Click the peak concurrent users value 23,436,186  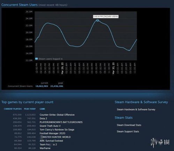tap(57, 86)
